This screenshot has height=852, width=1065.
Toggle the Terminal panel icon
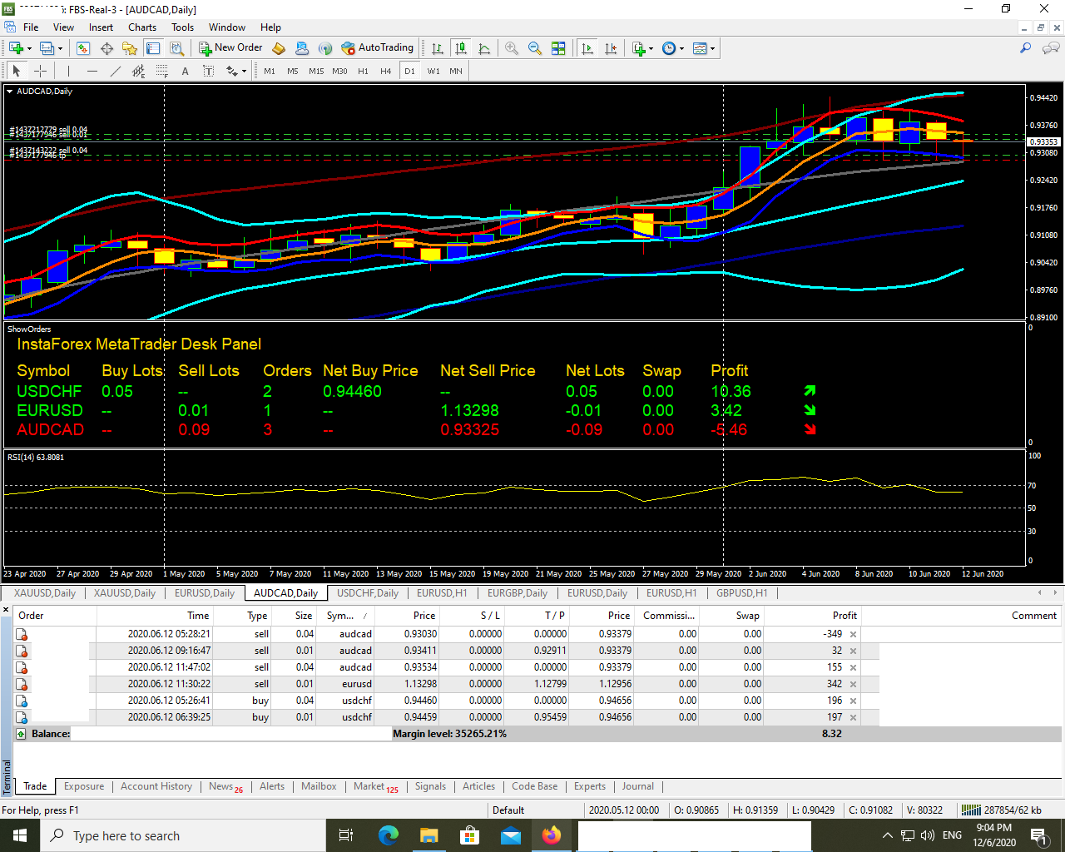(153, 48)
